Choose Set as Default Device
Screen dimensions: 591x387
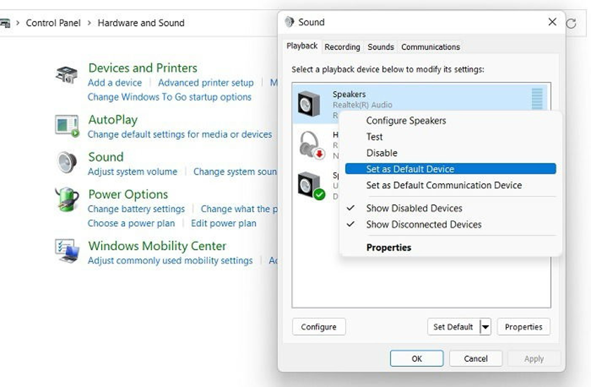coord(410,169)
